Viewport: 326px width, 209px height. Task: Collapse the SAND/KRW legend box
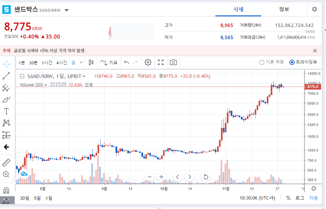(22, 76)
